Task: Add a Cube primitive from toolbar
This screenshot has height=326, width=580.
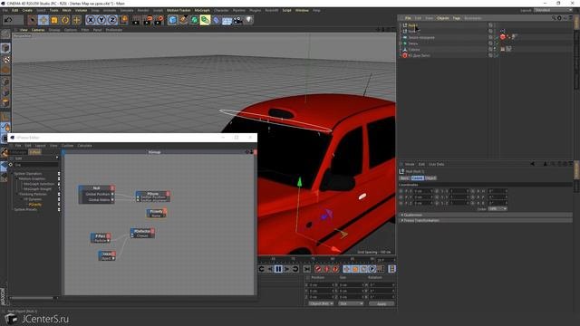Action: pyautogui.click(x=172, y=20)
